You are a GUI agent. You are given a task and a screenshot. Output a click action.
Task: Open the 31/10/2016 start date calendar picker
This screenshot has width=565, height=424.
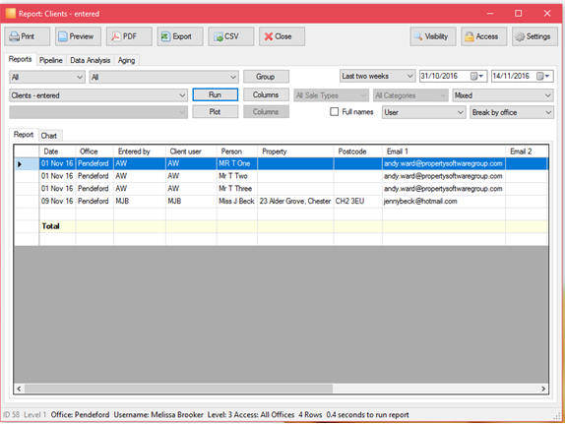(476, 76)
